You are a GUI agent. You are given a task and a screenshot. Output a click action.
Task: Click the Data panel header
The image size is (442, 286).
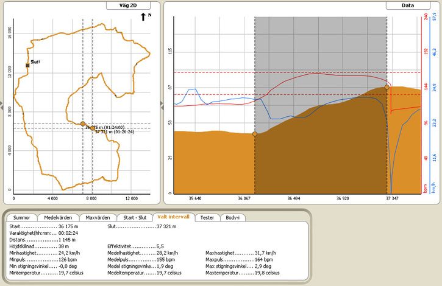pos(408,5)
